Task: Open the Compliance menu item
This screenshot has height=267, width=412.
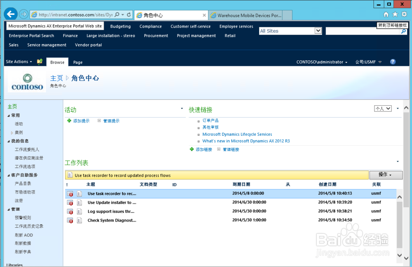Action: 150,26
